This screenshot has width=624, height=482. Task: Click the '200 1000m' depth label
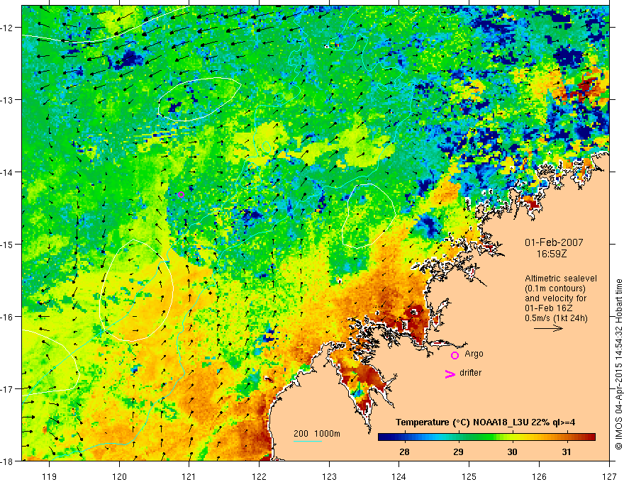click(317, 434)
